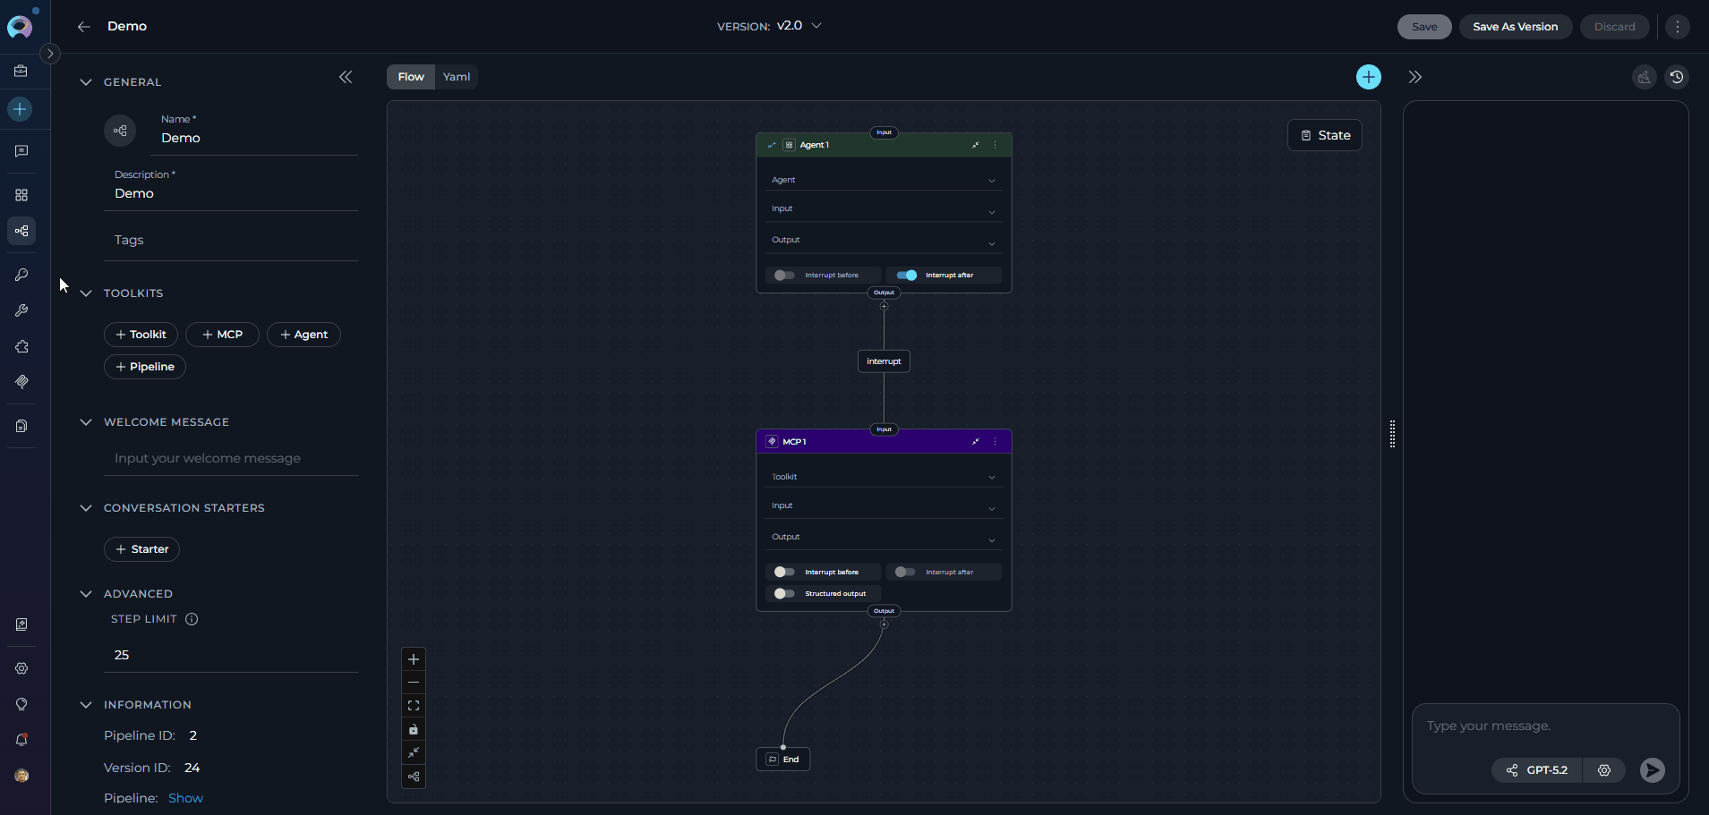This screenshot has height=815, width=1709.
Task: Switch to the Yaml tab
Action: [457, 77]
